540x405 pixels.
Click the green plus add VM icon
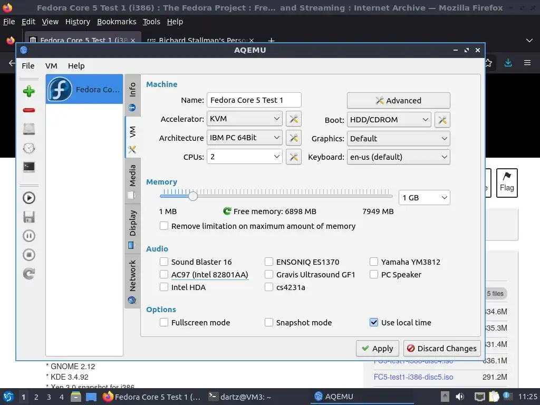point(29,91)
